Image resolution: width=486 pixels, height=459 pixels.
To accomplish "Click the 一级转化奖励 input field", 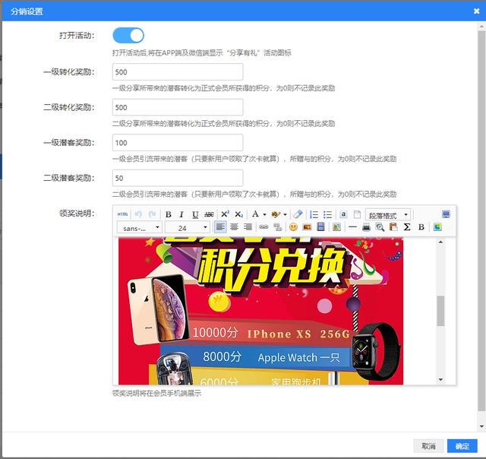I will click(x=178, y=72).
